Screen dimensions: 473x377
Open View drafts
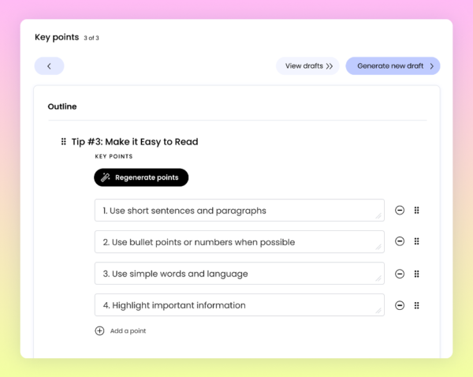click(307, 65)
